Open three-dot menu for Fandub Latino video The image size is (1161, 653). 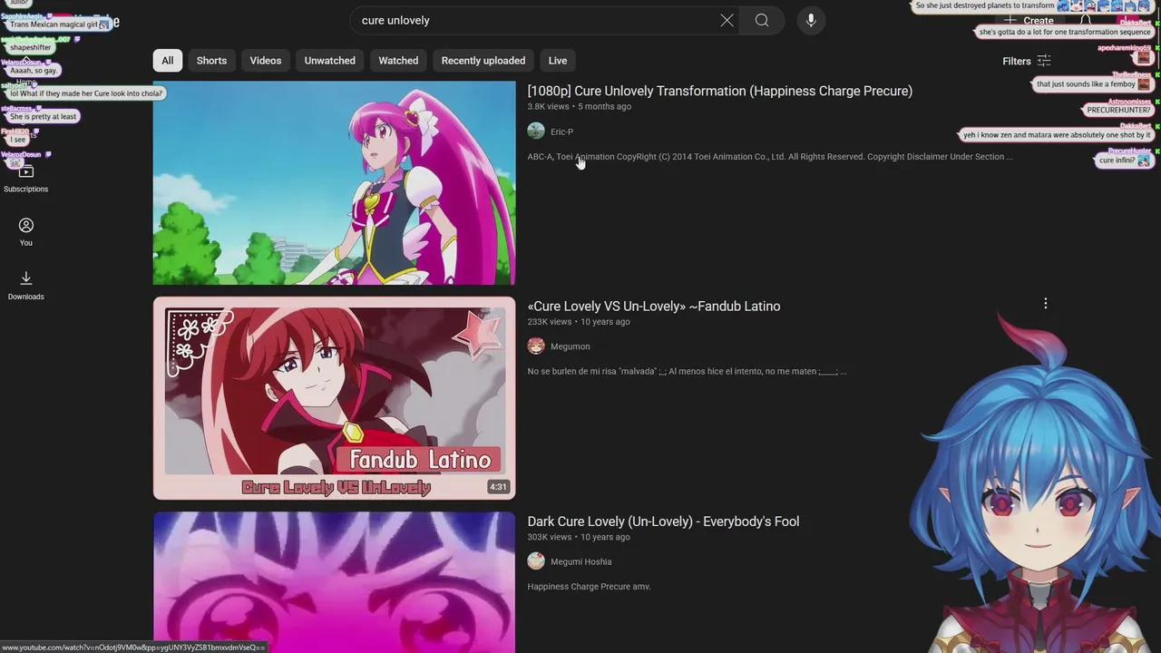coord(1045,304)
